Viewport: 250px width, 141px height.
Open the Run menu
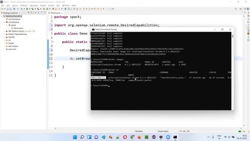pyautogui.click(x=58, y=5)
